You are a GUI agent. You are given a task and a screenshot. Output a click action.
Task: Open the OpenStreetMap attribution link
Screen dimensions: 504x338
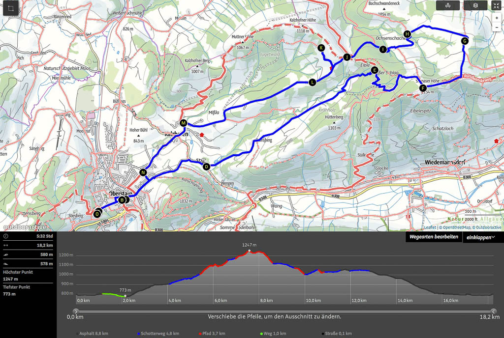pyautogui.click(x=455, y=227)
